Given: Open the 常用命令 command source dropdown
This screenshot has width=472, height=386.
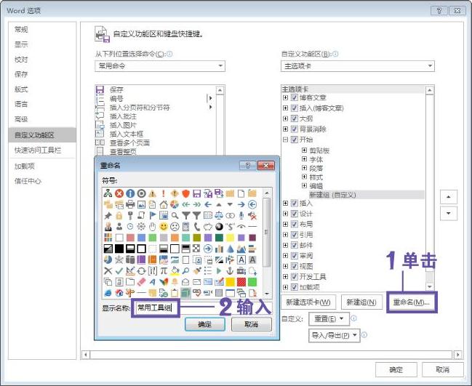Looking at the screenshot, I should 160,66.
